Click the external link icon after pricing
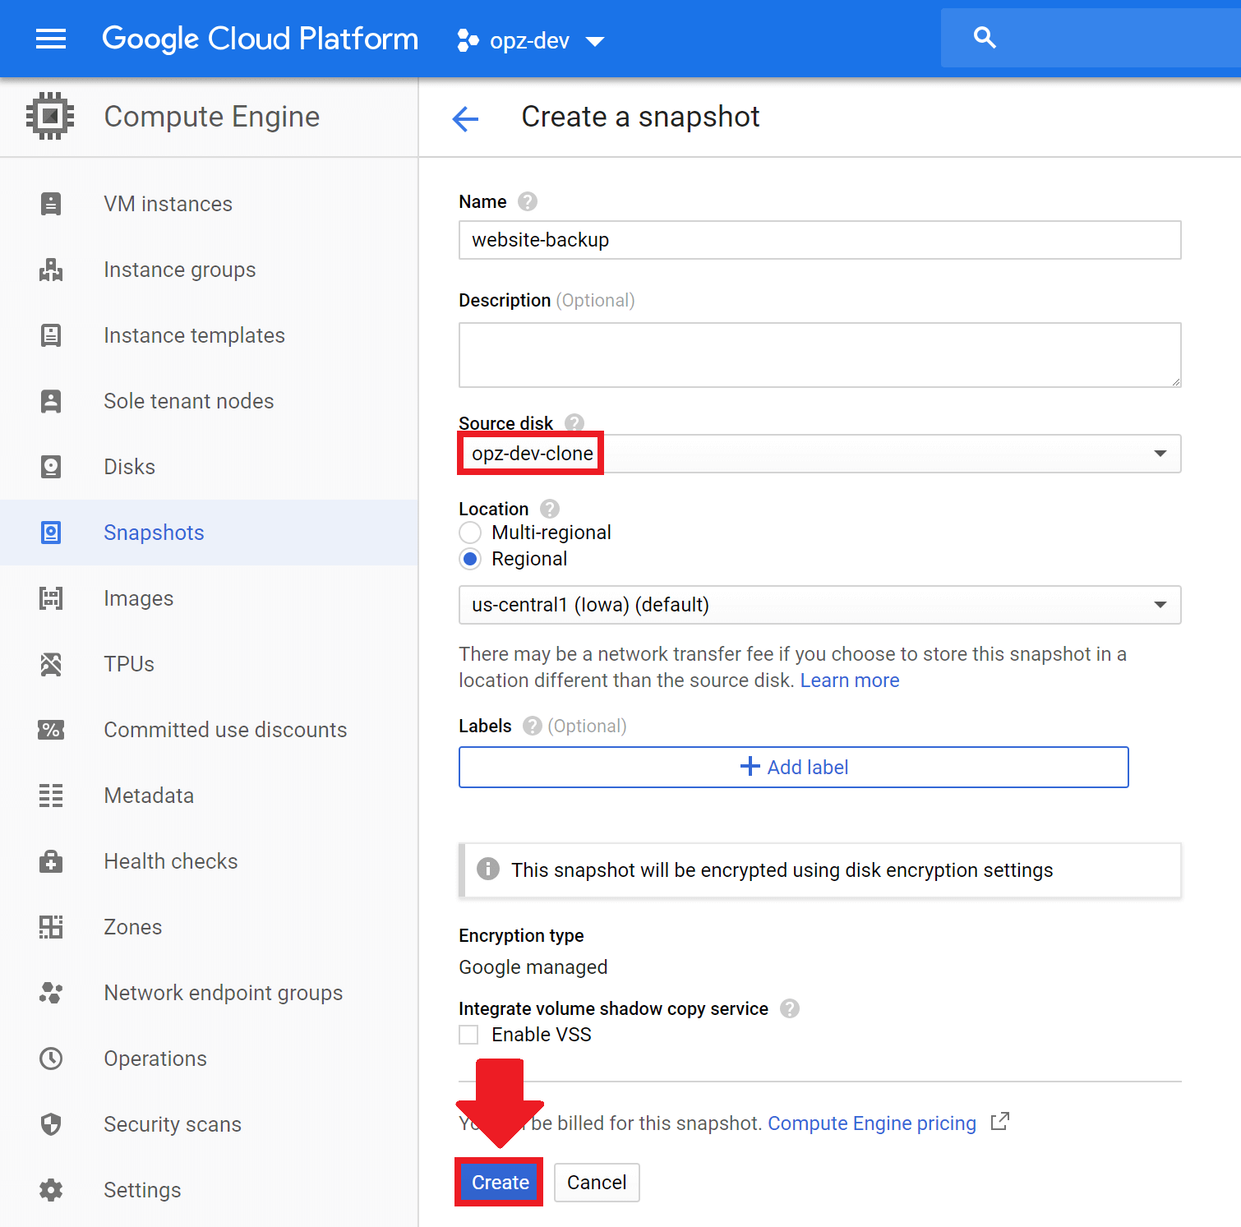 pyautogui.click(x=1000, y=1122)
